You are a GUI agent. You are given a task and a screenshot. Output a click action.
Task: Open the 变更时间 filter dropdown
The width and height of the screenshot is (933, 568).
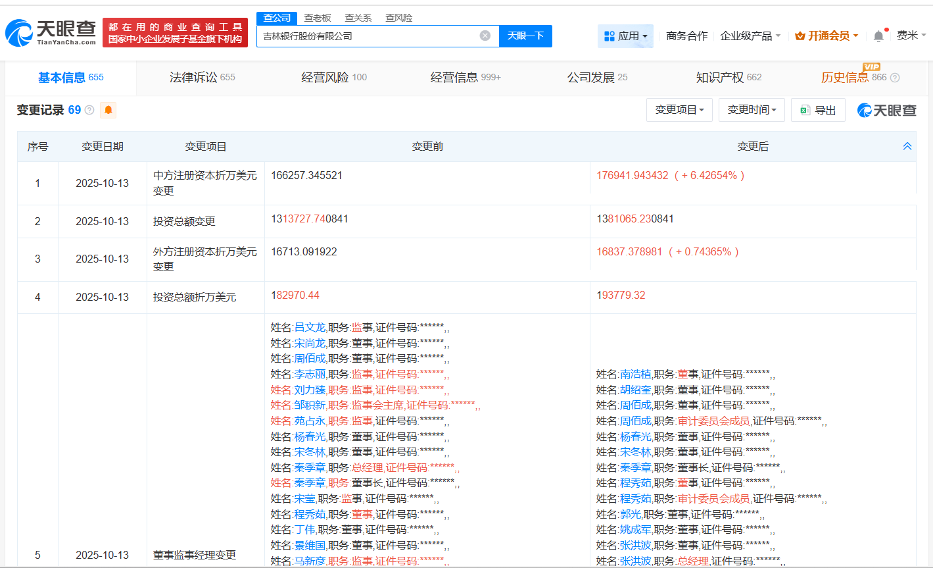pyautogui.click(x=752, y=110)
